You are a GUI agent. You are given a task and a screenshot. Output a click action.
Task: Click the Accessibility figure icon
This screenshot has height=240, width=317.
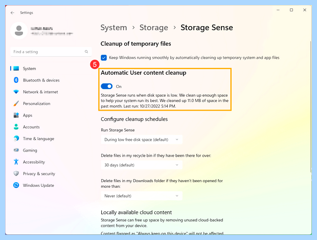coord(16,162)
